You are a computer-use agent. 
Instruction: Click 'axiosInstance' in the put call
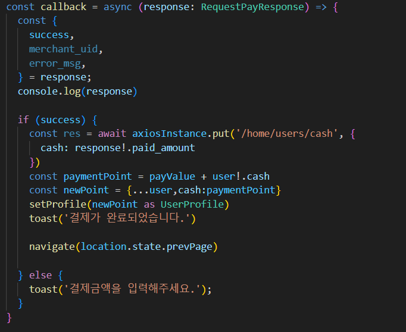[169, 133]
